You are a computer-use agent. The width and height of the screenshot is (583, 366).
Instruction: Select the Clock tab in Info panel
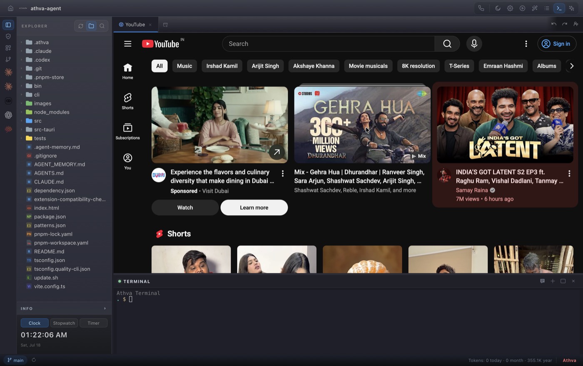click(35, 323)
